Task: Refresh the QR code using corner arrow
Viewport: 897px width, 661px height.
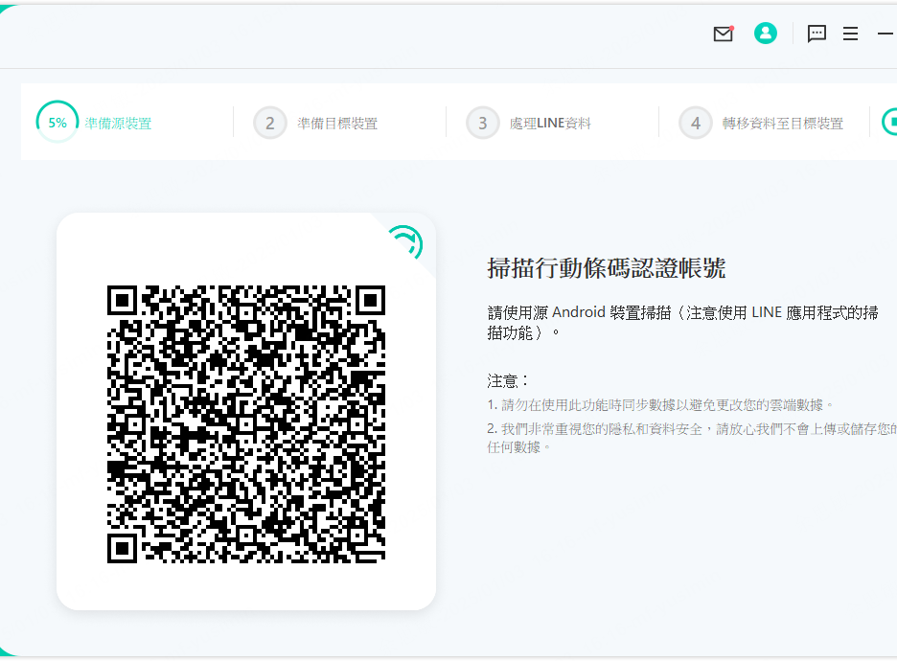Action: (405, 240)
